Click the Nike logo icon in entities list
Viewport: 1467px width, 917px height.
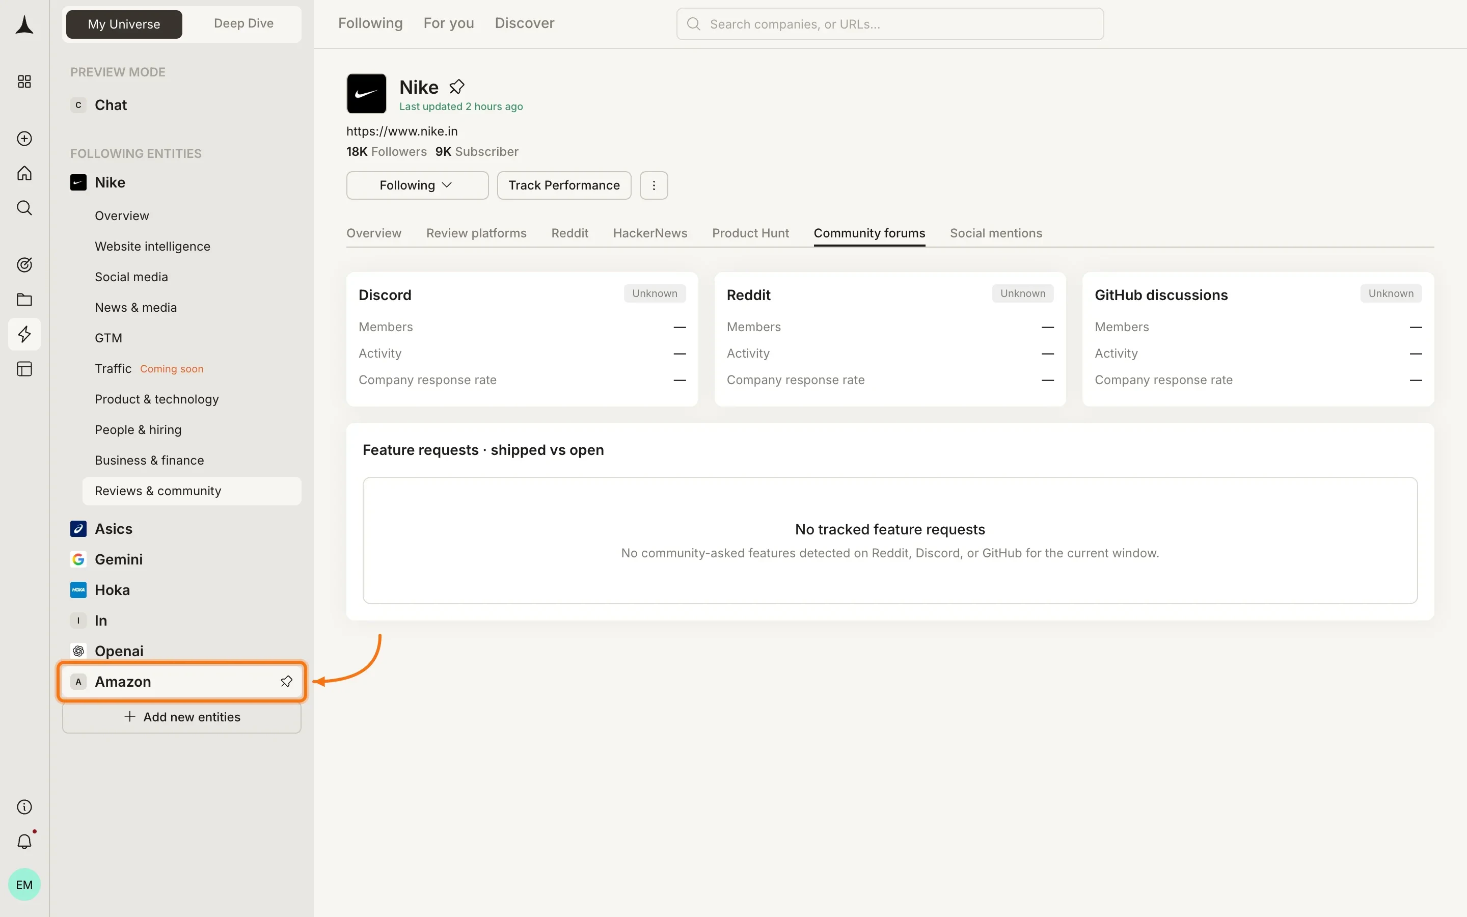pyautogui.click(x=78, y=182)
